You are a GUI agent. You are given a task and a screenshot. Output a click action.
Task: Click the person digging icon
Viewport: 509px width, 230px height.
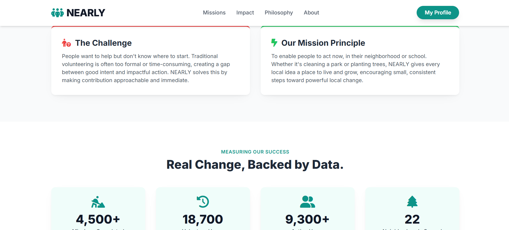tap(98, 202)
